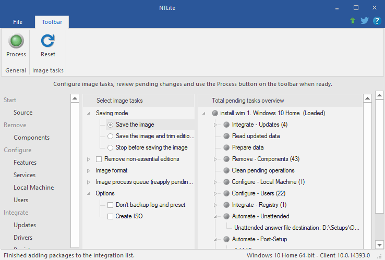Open the Twitter bird icon
Image resolution: width=385 pixels, height=260 pixels.
pyautogui.click(x=364, y=21)
